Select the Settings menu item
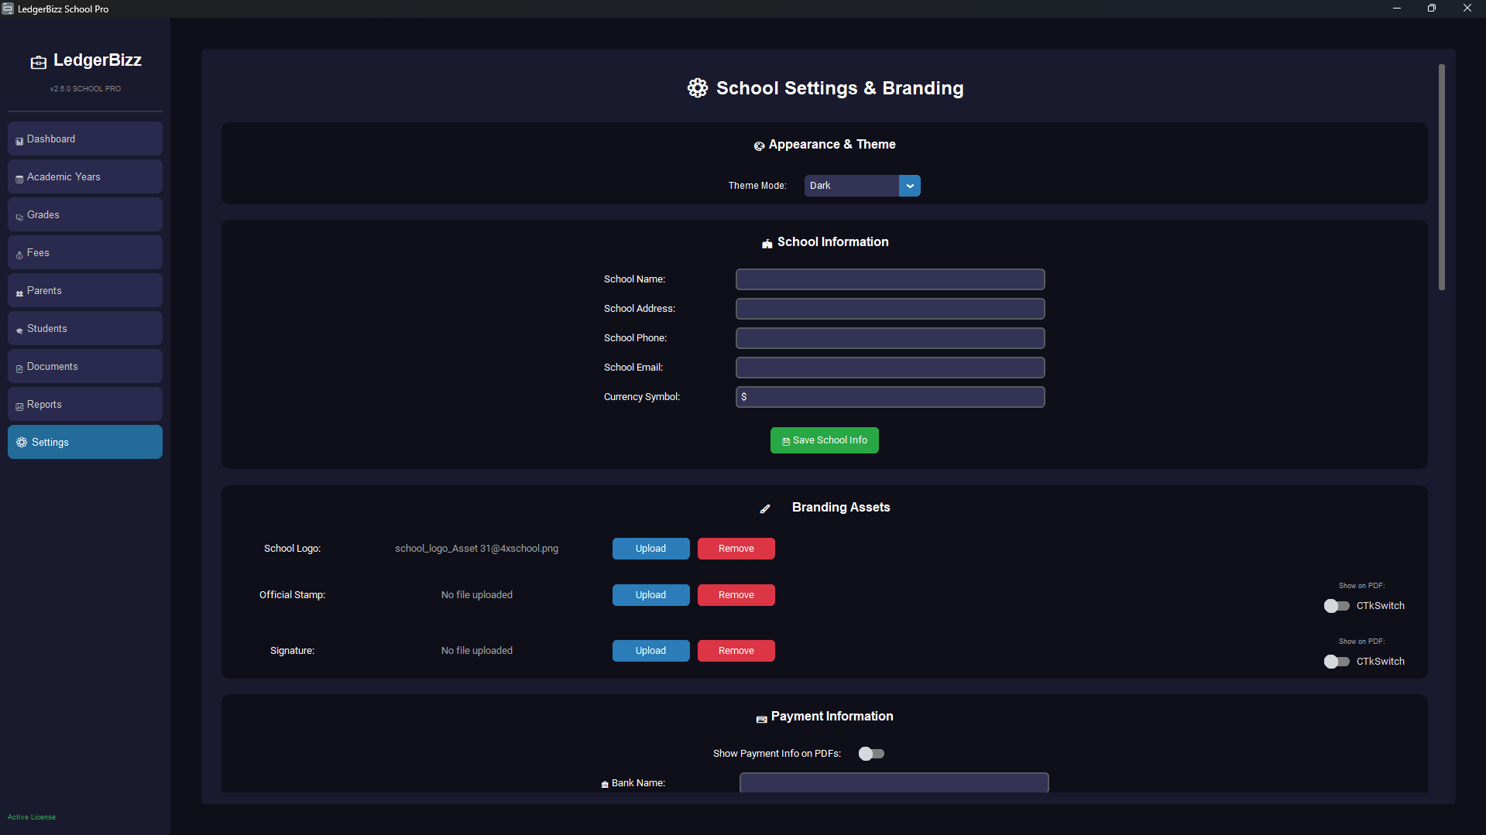The height and width of the screenshot is (835, 1486). coord(85,442)
